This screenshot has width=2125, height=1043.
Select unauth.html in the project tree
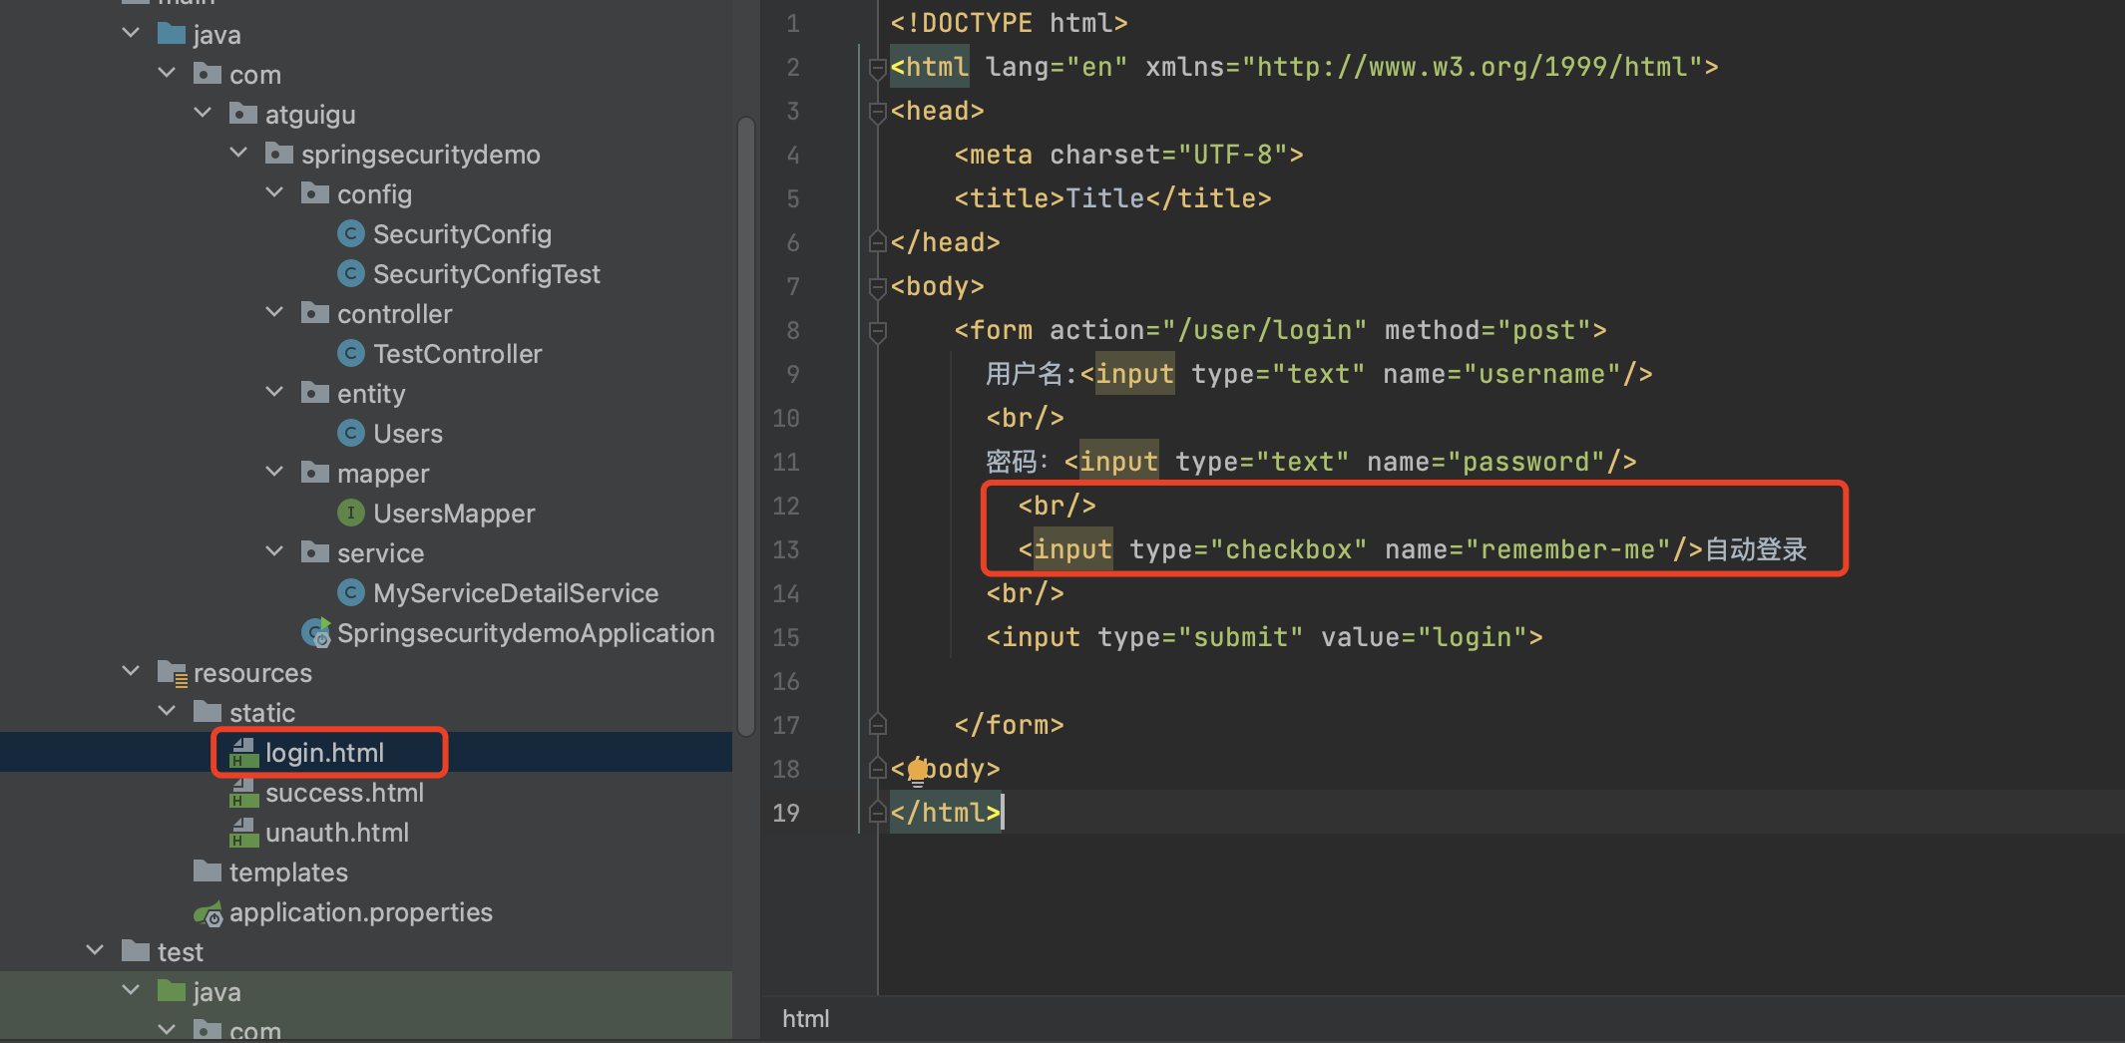[x=336, y=833]
